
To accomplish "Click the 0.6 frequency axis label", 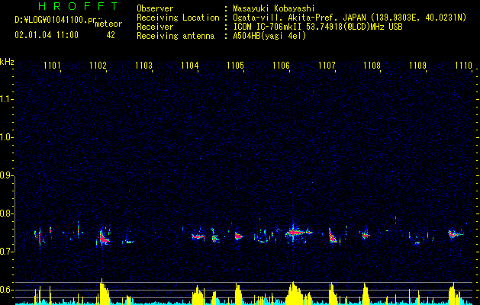I will point(7,290).
